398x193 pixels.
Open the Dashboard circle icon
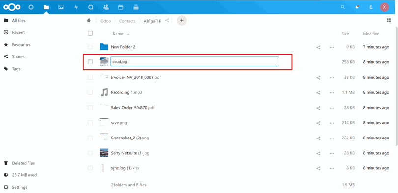[x=31, y=7]
